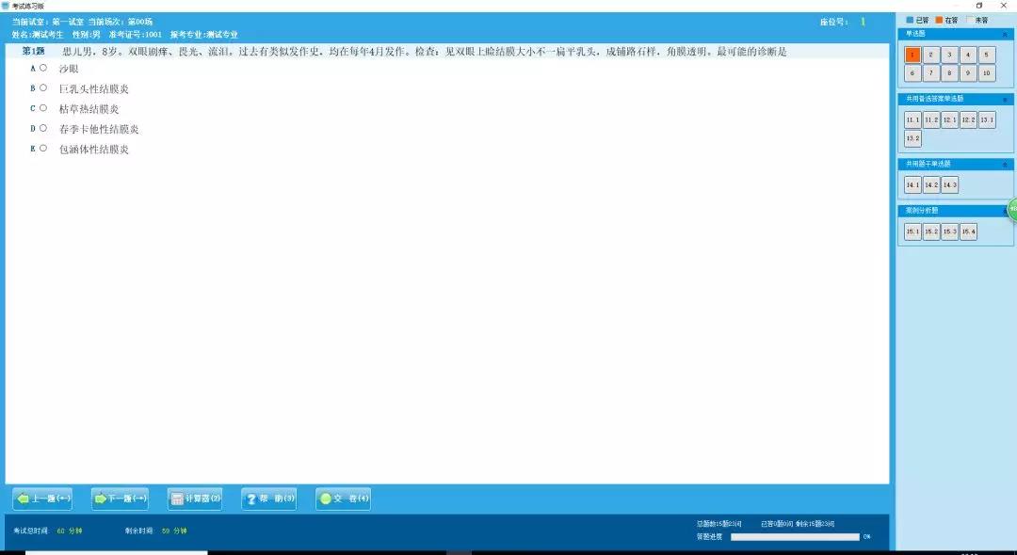Jump to question 5 in the navigator
The width and height of the screenshot is (1017, 555).
pyautogui.click(x=987, y=55)
